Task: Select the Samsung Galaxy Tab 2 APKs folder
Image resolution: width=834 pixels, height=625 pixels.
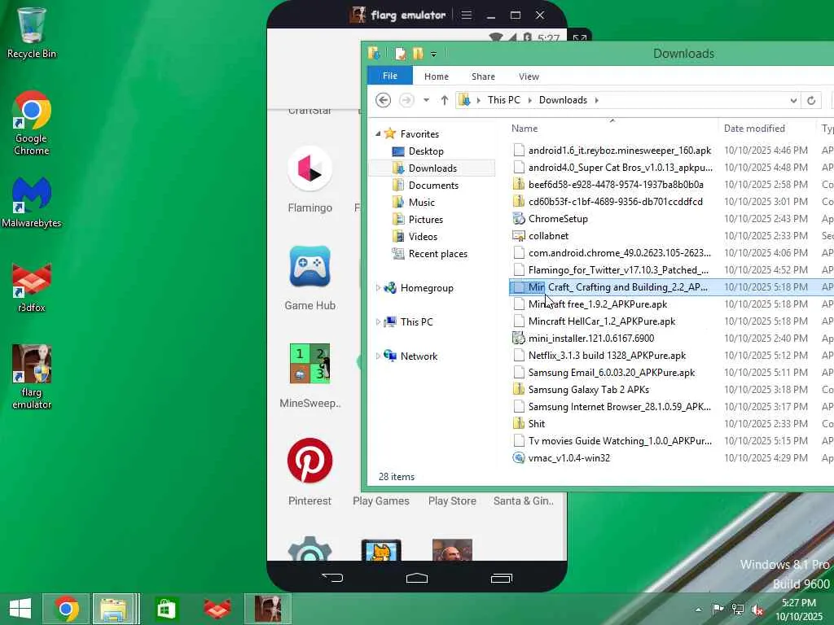Action: point(588,390)
